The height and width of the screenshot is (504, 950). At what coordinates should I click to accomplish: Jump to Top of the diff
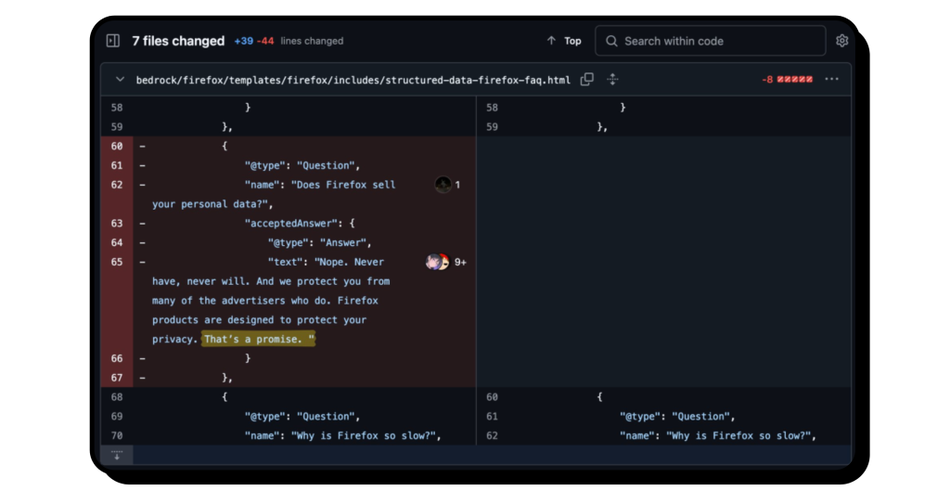point(564,41)
